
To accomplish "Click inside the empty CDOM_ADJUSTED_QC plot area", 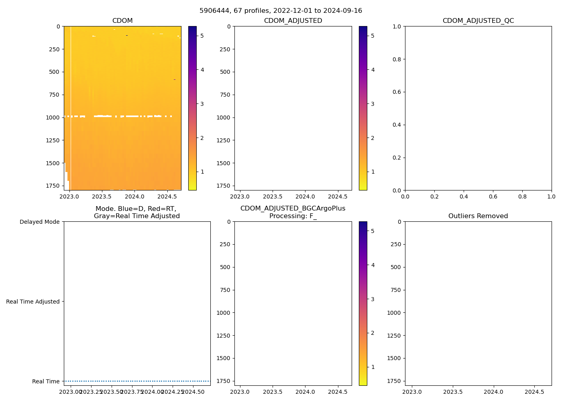I will (478, 108).
